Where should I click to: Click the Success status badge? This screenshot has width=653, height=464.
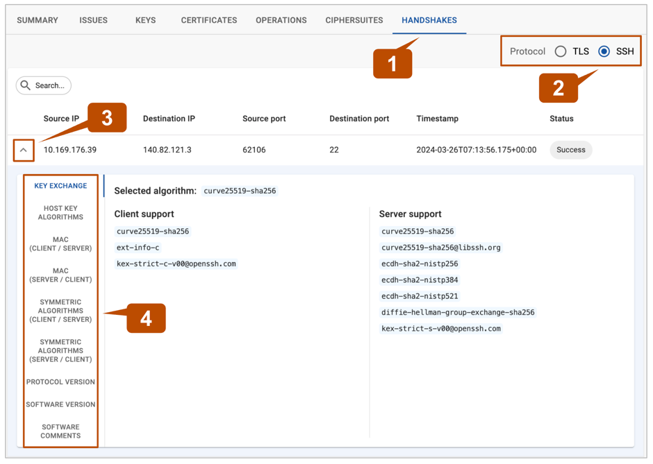570,150
